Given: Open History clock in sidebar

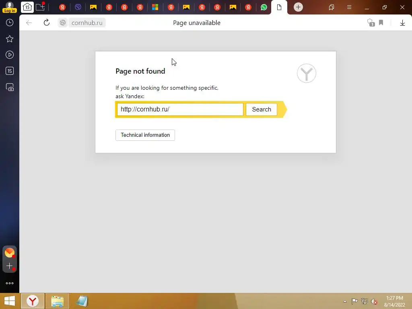Looking at the screenshot, I should click(10, 23).
